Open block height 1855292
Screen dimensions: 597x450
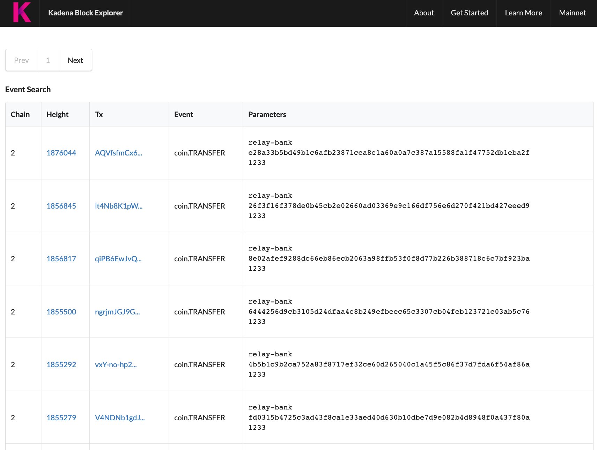(61, 364)
